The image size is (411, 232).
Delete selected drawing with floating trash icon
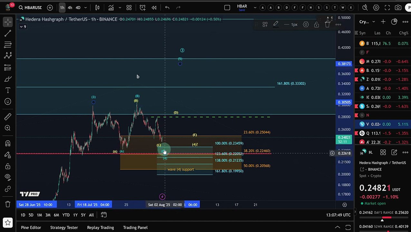327,24
